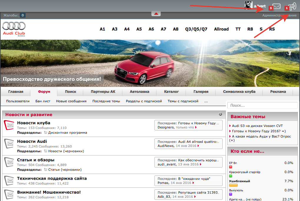Go to last post arrow after AudiNews date
The height and width of the screenshot is (201, 300).
(x=198, y=146)
